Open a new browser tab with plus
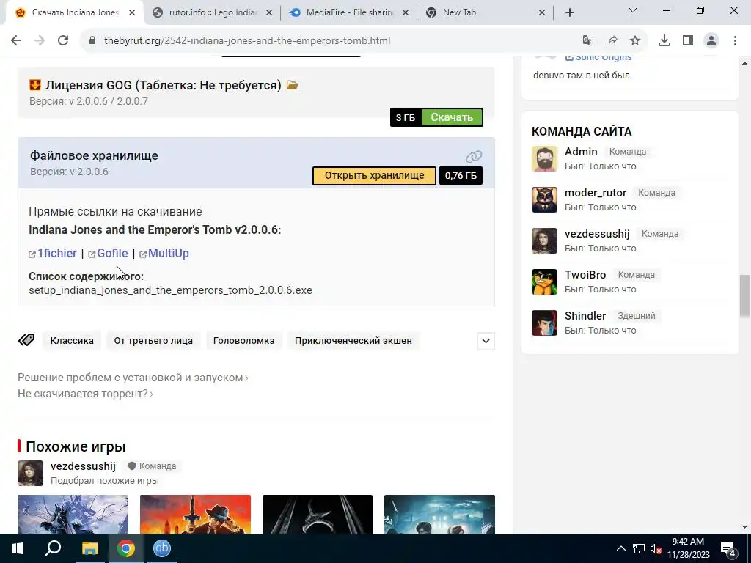 pyautogui.click(x=569, y=13)
